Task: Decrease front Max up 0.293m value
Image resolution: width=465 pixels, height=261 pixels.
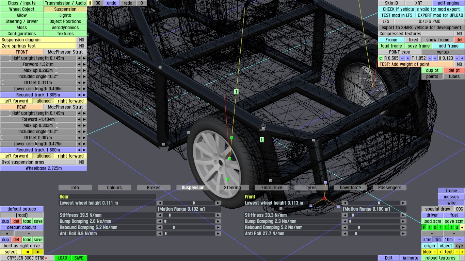Action: point(79,70)
